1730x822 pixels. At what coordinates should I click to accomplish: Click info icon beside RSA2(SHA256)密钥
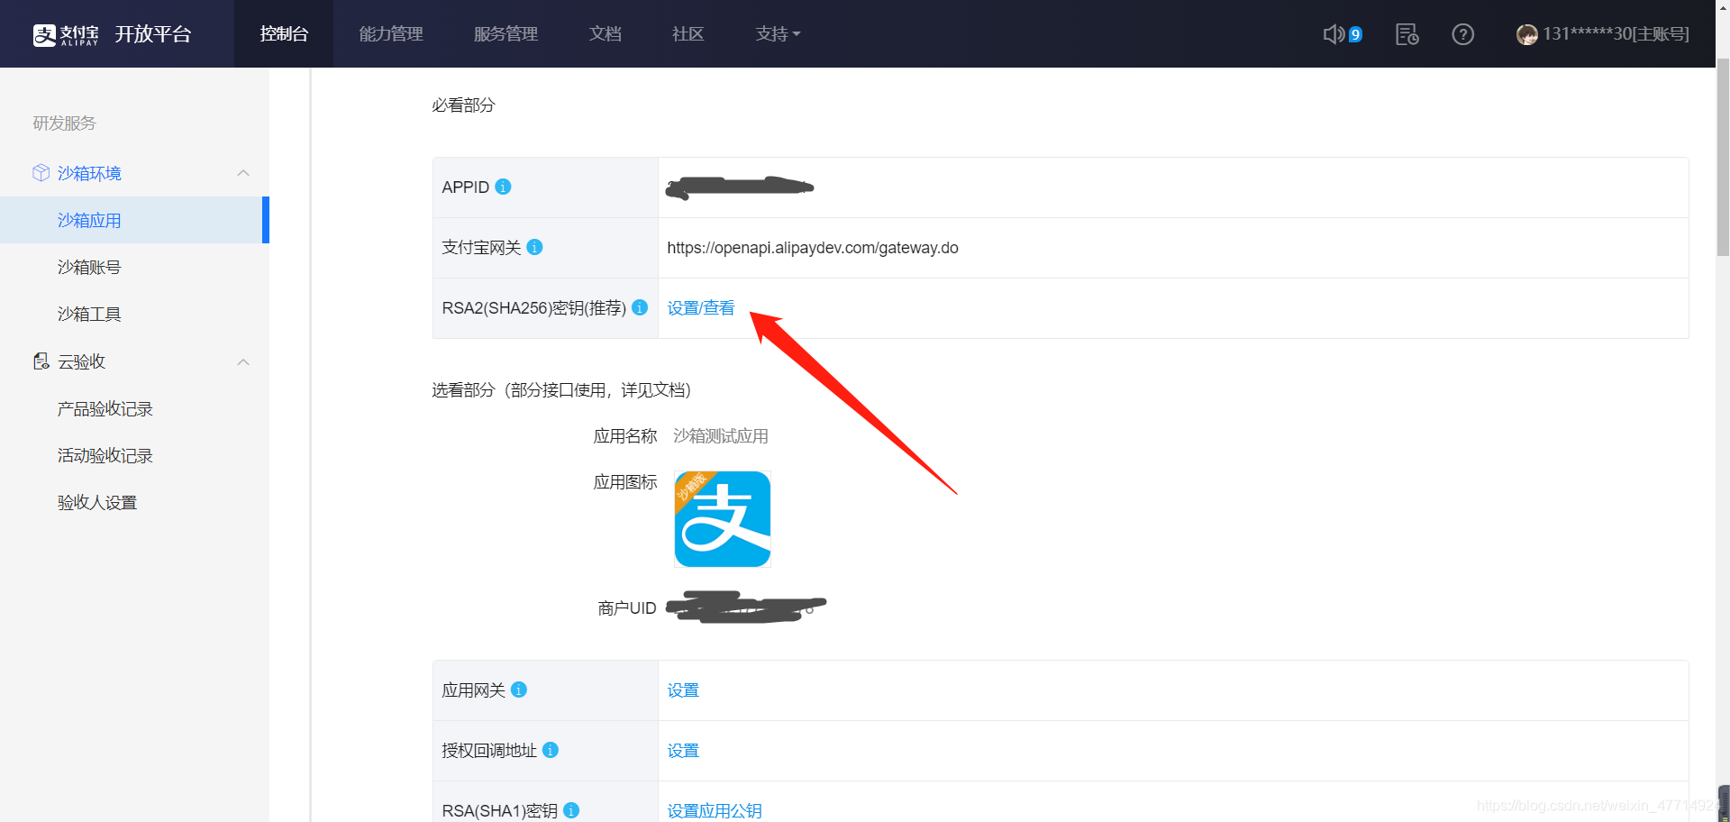pos(640,307)
